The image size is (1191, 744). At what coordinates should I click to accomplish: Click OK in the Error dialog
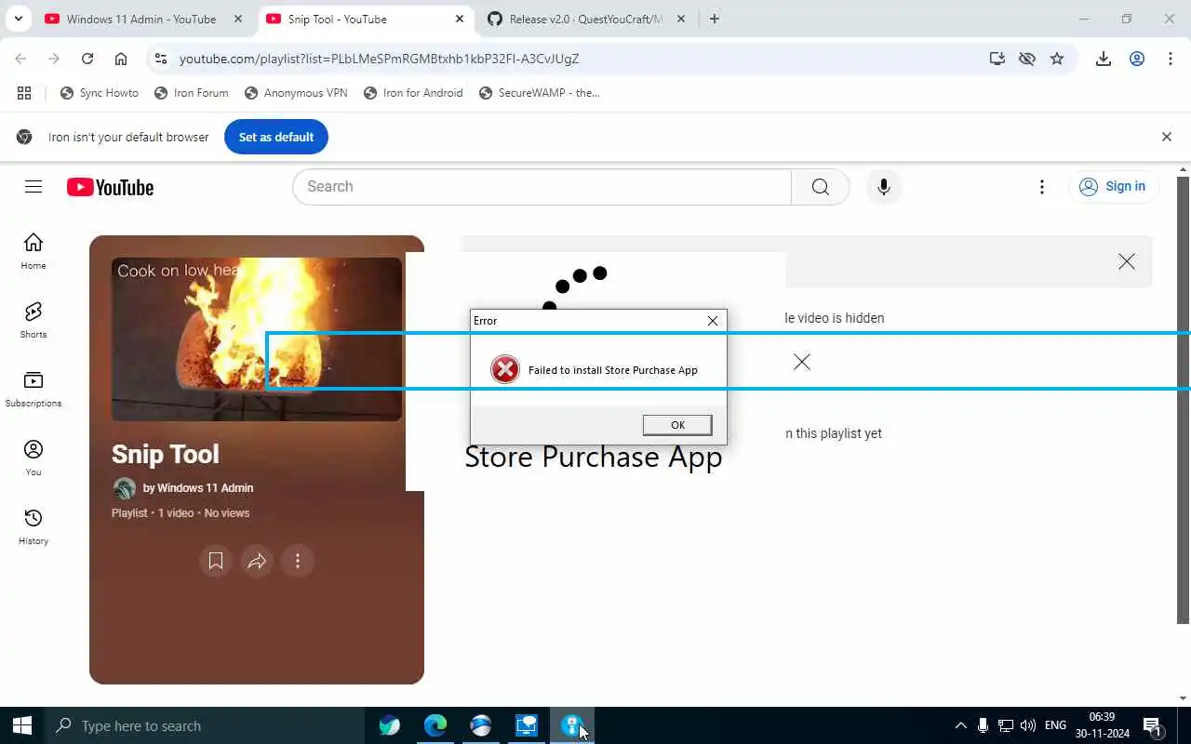coord(677,425)
